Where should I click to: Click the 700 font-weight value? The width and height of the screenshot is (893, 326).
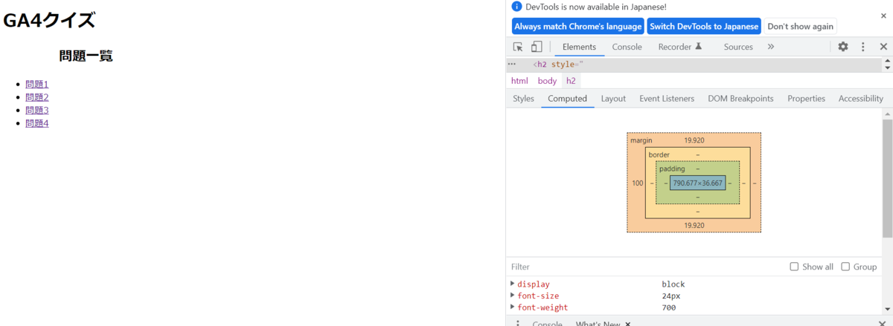coord(669,307)
